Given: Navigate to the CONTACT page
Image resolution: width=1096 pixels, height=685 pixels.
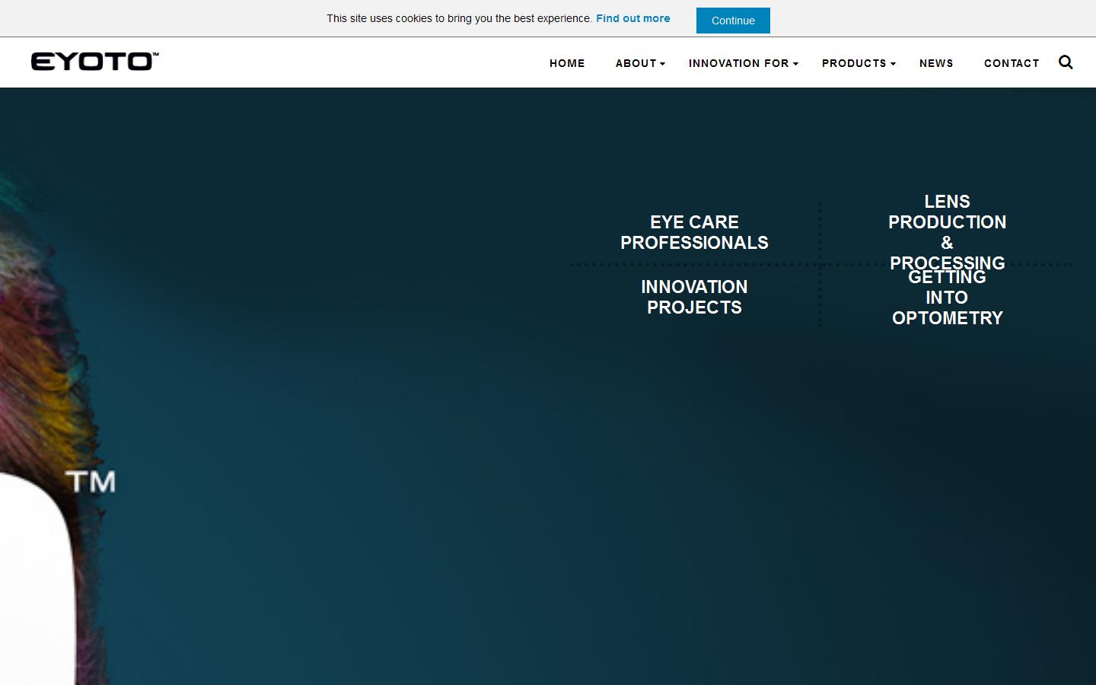Looking at the screenshot, I should pos(1012,64).
